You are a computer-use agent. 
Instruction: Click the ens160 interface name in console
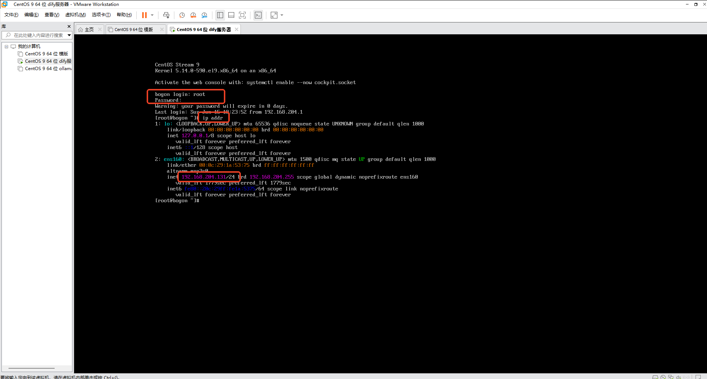click(x=173, y=159)
